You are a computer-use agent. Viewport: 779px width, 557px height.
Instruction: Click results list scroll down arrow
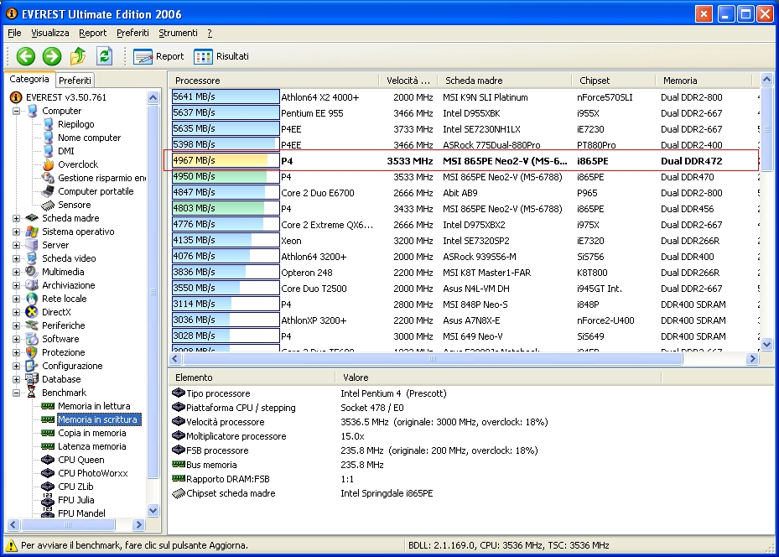(766, 344)
